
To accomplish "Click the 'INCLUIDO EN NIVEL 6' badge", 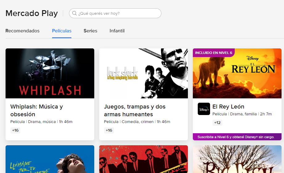I will [213, 53].
